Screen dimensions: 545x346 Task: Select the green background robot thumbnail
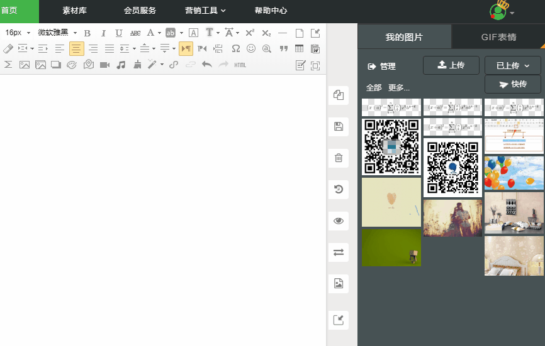coord(391,247)
